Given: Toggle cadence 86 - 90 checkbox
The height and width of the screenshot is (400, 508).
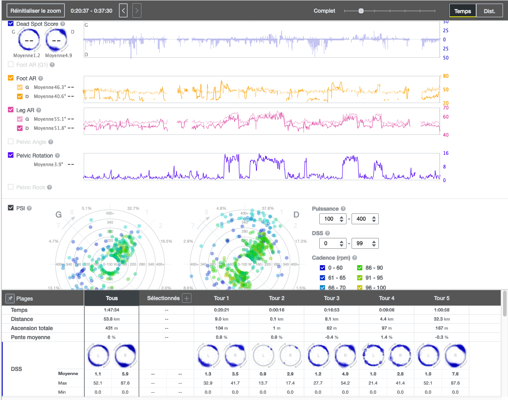Looking at the screenshot, I should tap(360, 268).
